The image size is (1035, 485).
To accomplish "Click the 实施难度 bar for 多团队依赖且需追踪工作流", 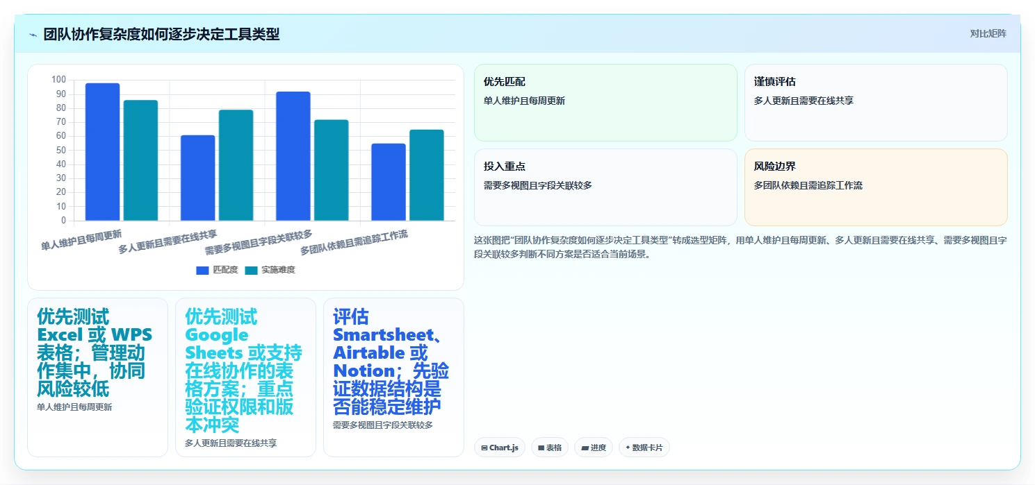I will point(427,175).
